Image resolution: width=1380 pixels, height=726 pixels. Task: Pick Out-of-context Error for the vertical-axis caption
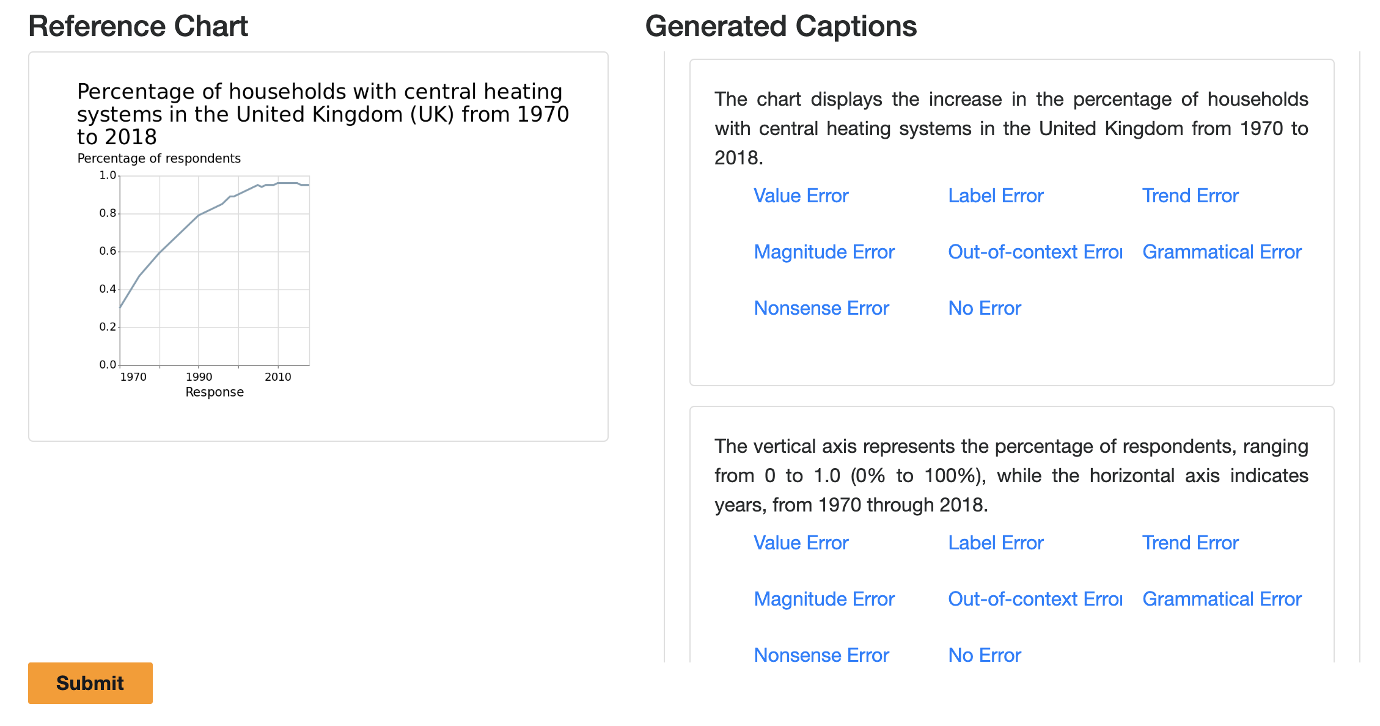point(1034,599)
